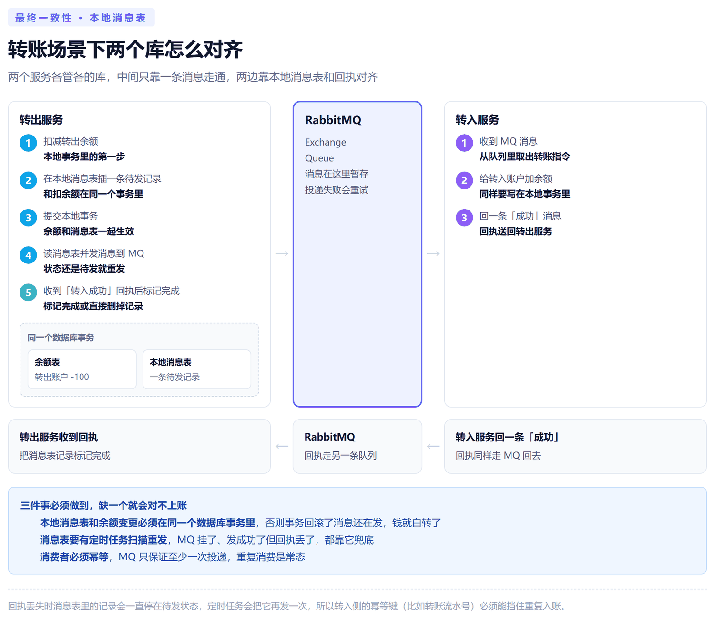
Task: Click the line starting 本地消息表和余额变更必须在同一个数据库事务里
Action: (241, 523)
